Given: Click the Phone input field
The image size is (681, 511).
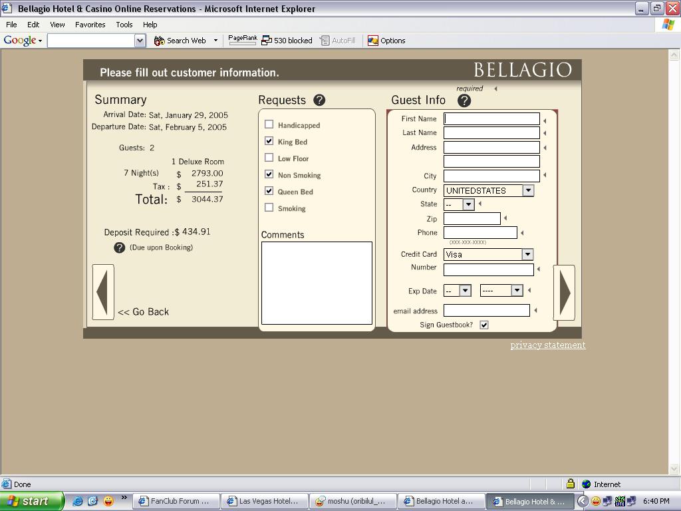Looking at the screenshot, I should (480, 232).
